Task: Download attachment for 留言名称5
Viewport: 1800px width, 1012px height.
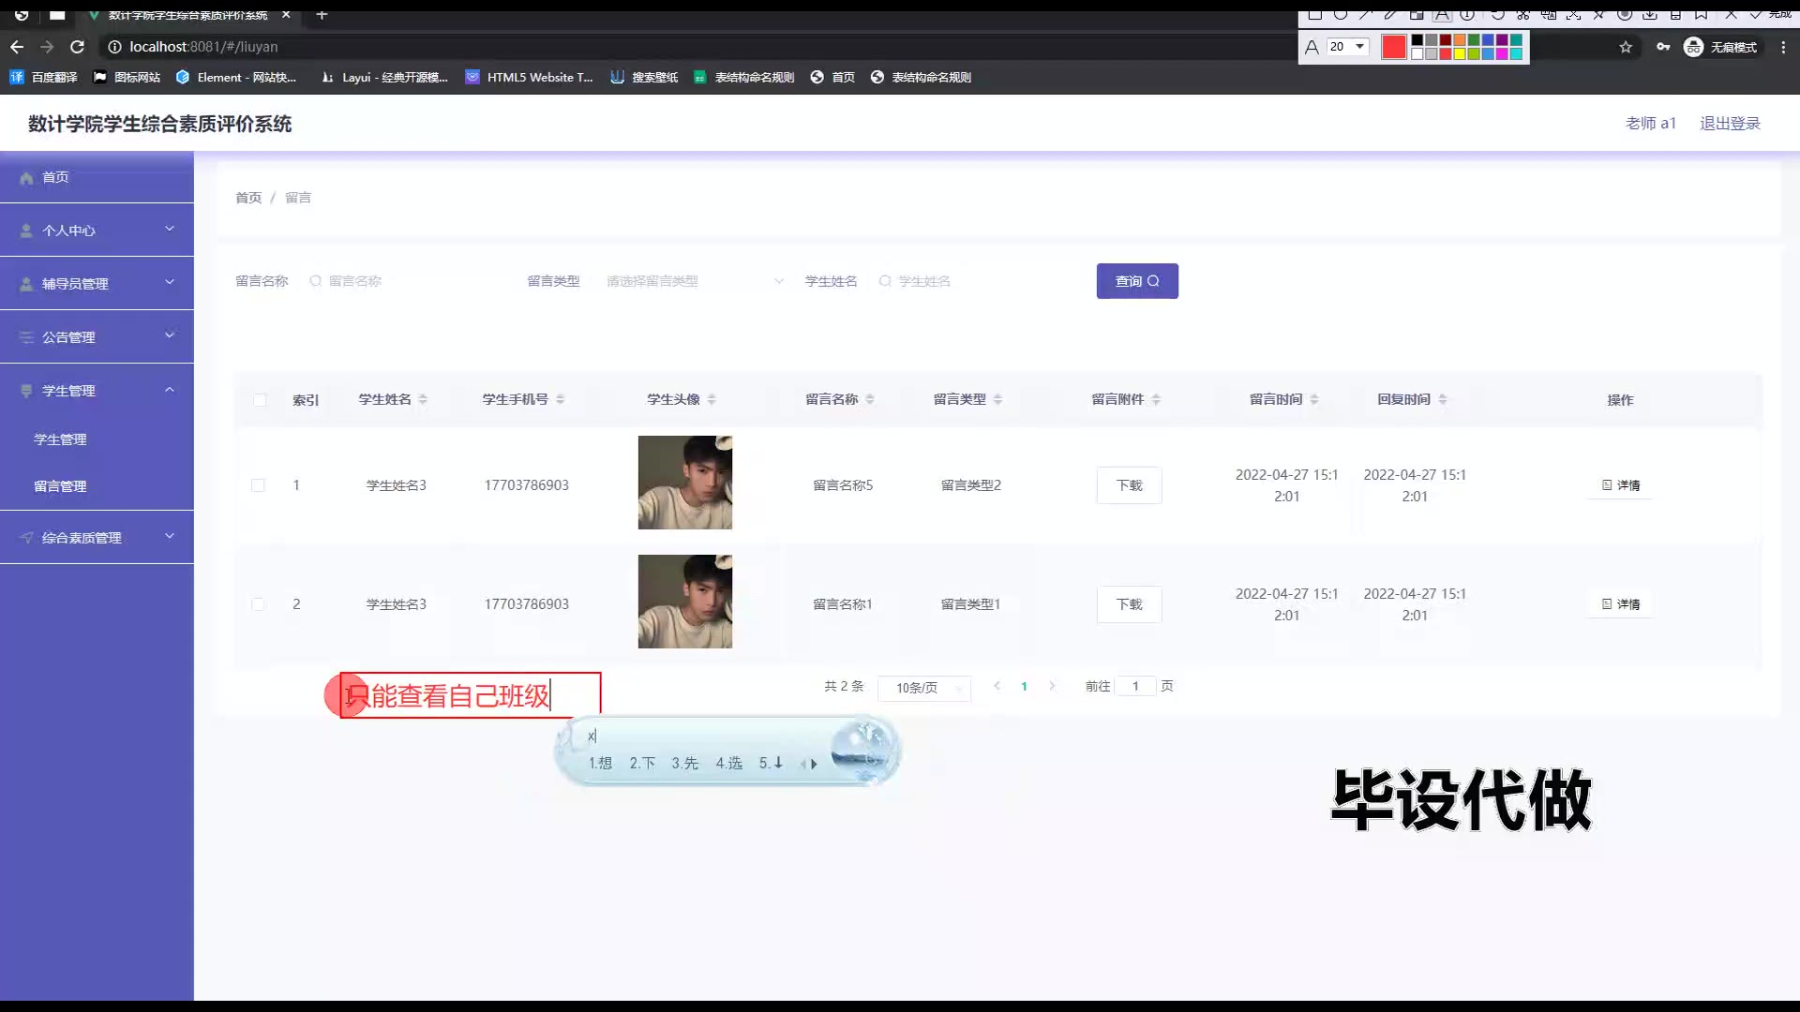Action: pos(1129,485)
